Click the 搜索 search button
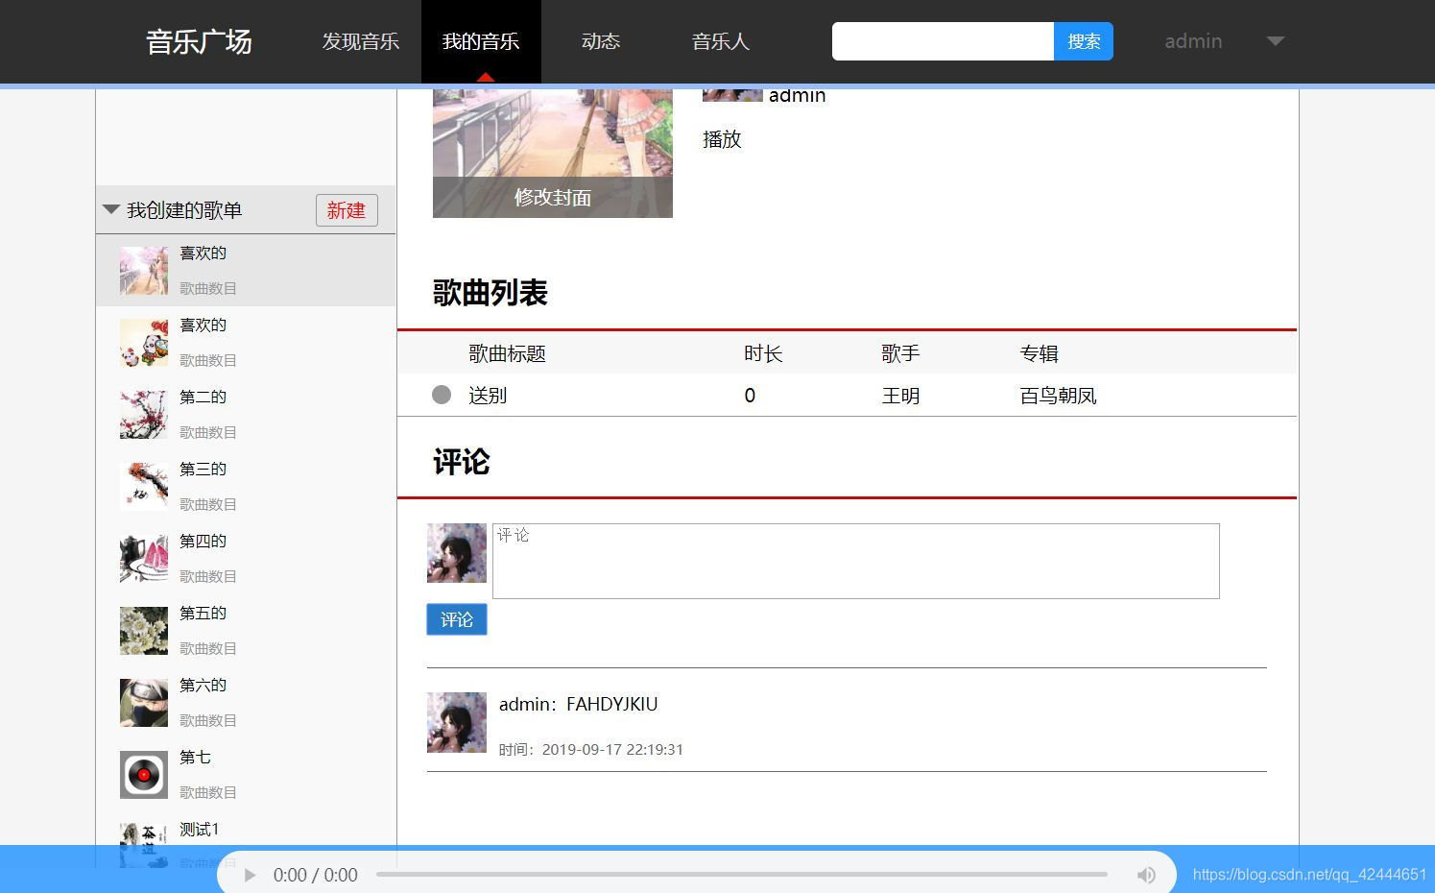The width and height of the screenshot is (1435, 893). tap(1084, 41)
